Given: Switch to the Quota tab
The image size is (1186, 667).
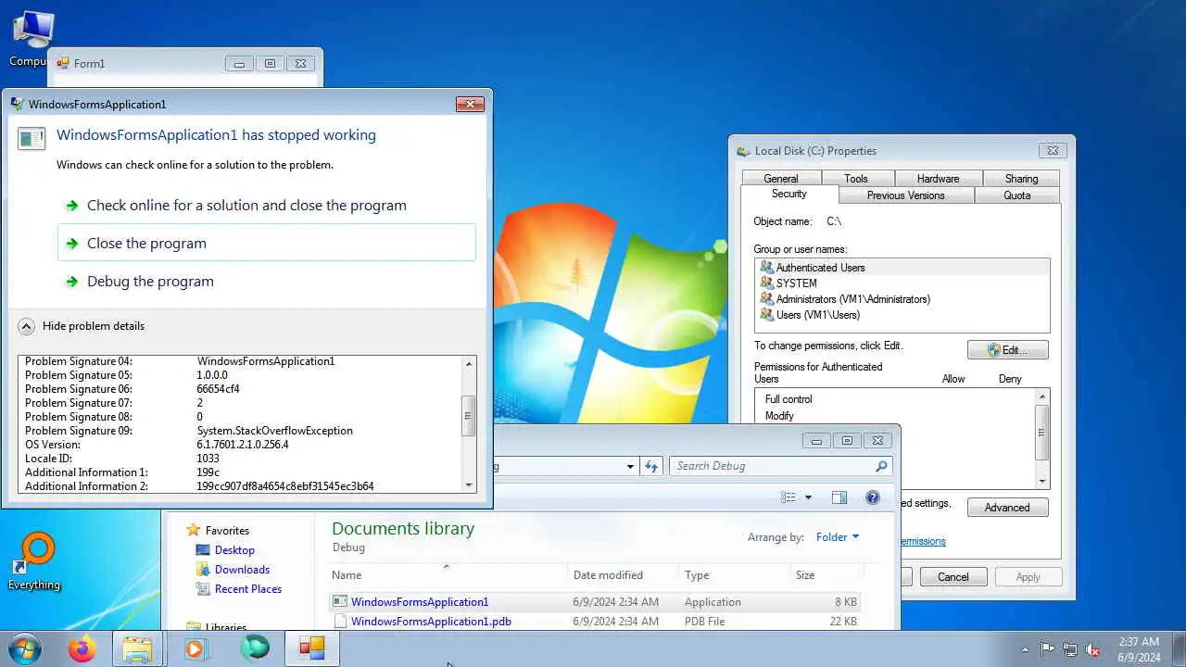Looking at the screenshot, I should point(1016,195).
